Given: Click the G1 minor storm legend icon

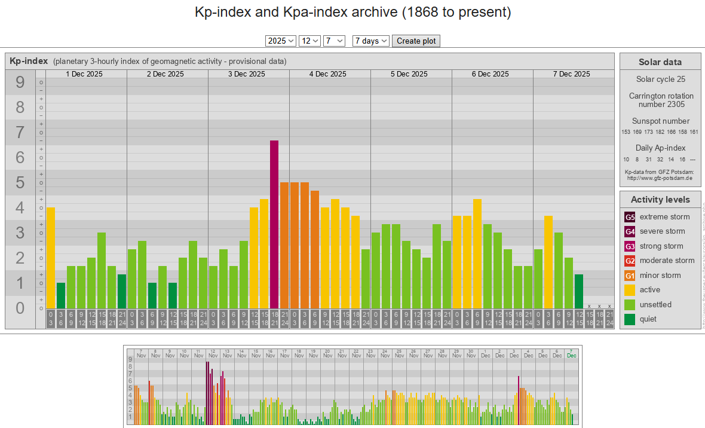Looking at the screenshot, I should (630, 276).
